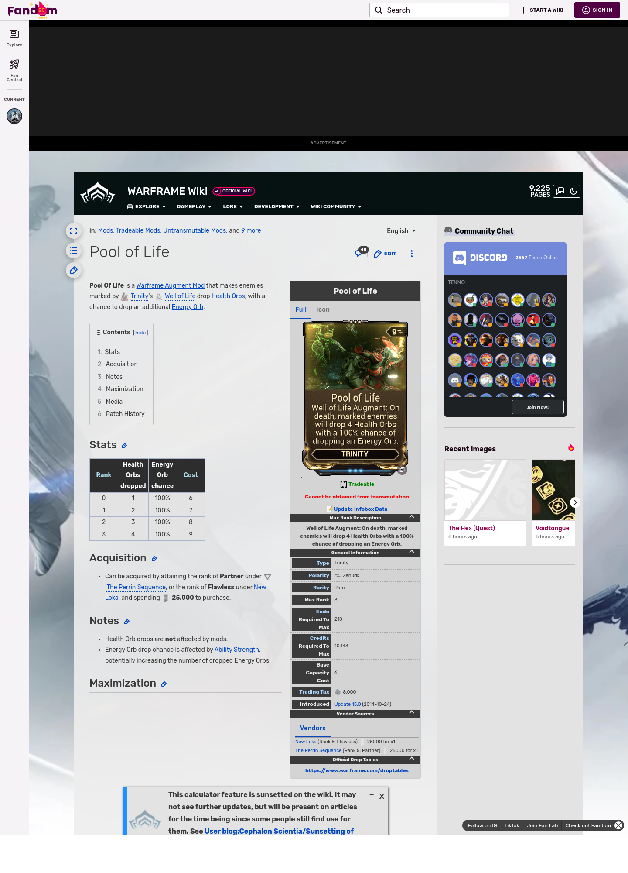Collapse the General Information section

point(412,552)
